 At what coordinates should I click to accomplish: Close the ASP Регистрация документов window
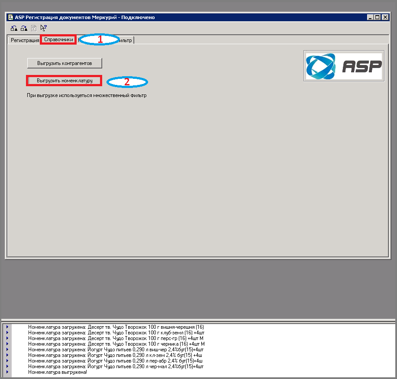click(x=385, y=17)
